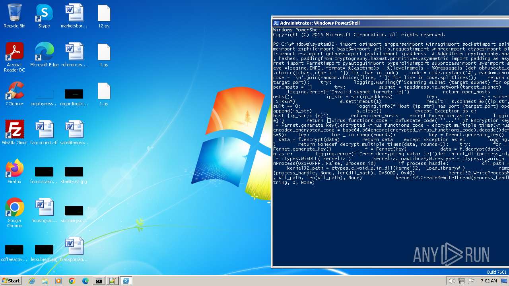Open the FileZilla Client shortcut
Screen dimensions: 509x286
pos(14,133)
